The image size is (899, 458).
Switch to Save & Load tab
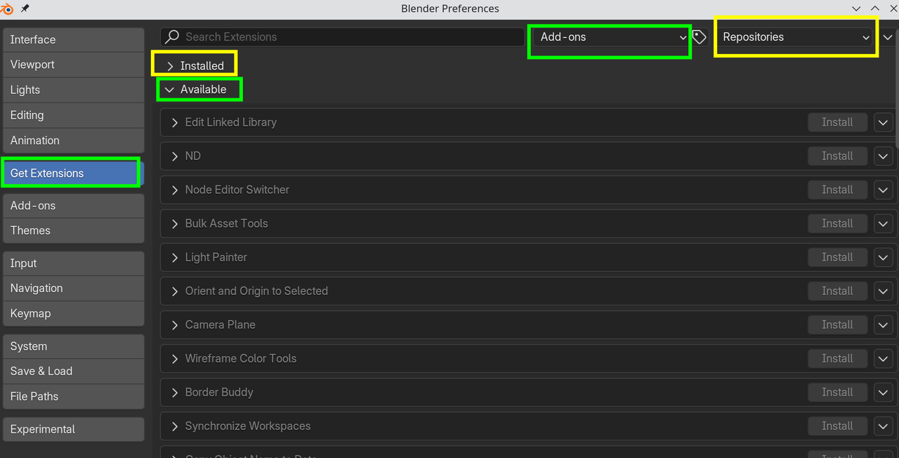[x=73, y=371]
